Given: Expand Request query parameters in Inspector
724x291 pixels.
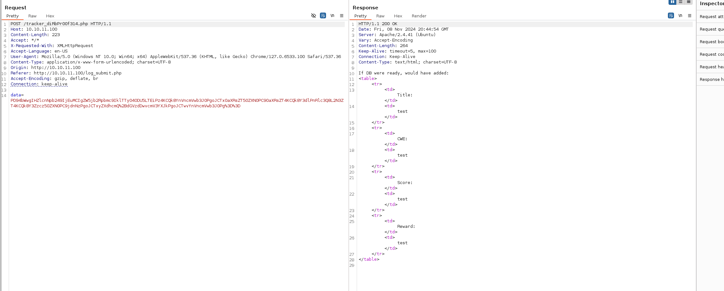Looking at the screenshot, I should point(711,29).
